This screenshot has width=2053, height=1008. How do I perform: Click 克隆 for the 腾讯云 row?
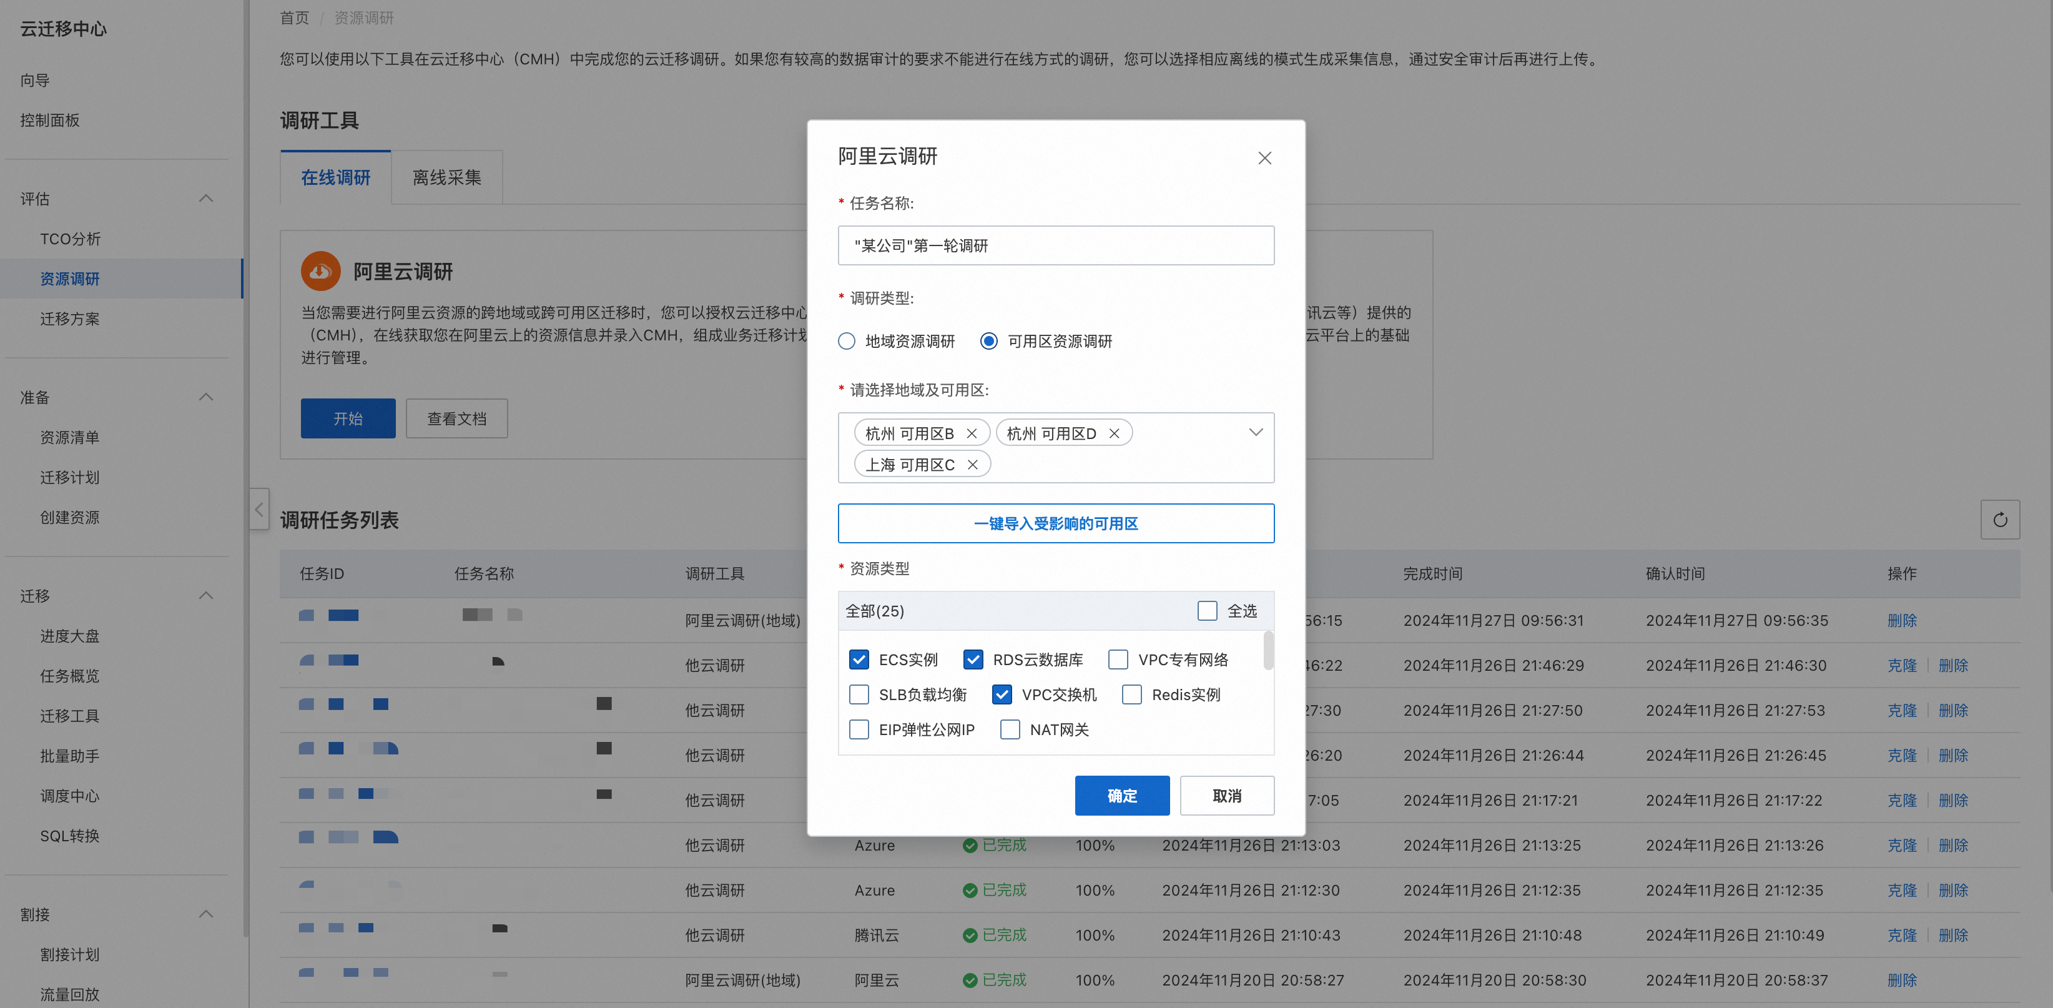(x=1901, y=935)
